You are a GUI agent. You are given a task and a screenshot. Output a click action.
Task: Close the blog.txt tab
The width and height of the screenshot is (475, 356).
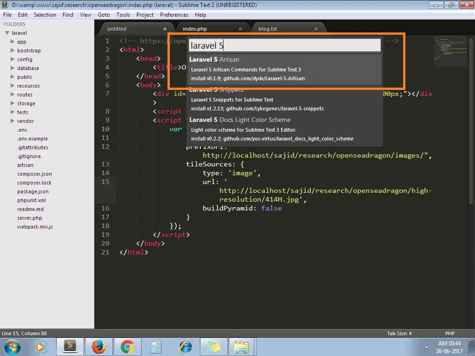tap(316, 29)
